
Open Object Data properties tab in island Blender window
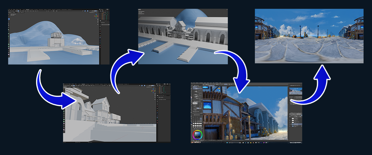click(100, 44)
